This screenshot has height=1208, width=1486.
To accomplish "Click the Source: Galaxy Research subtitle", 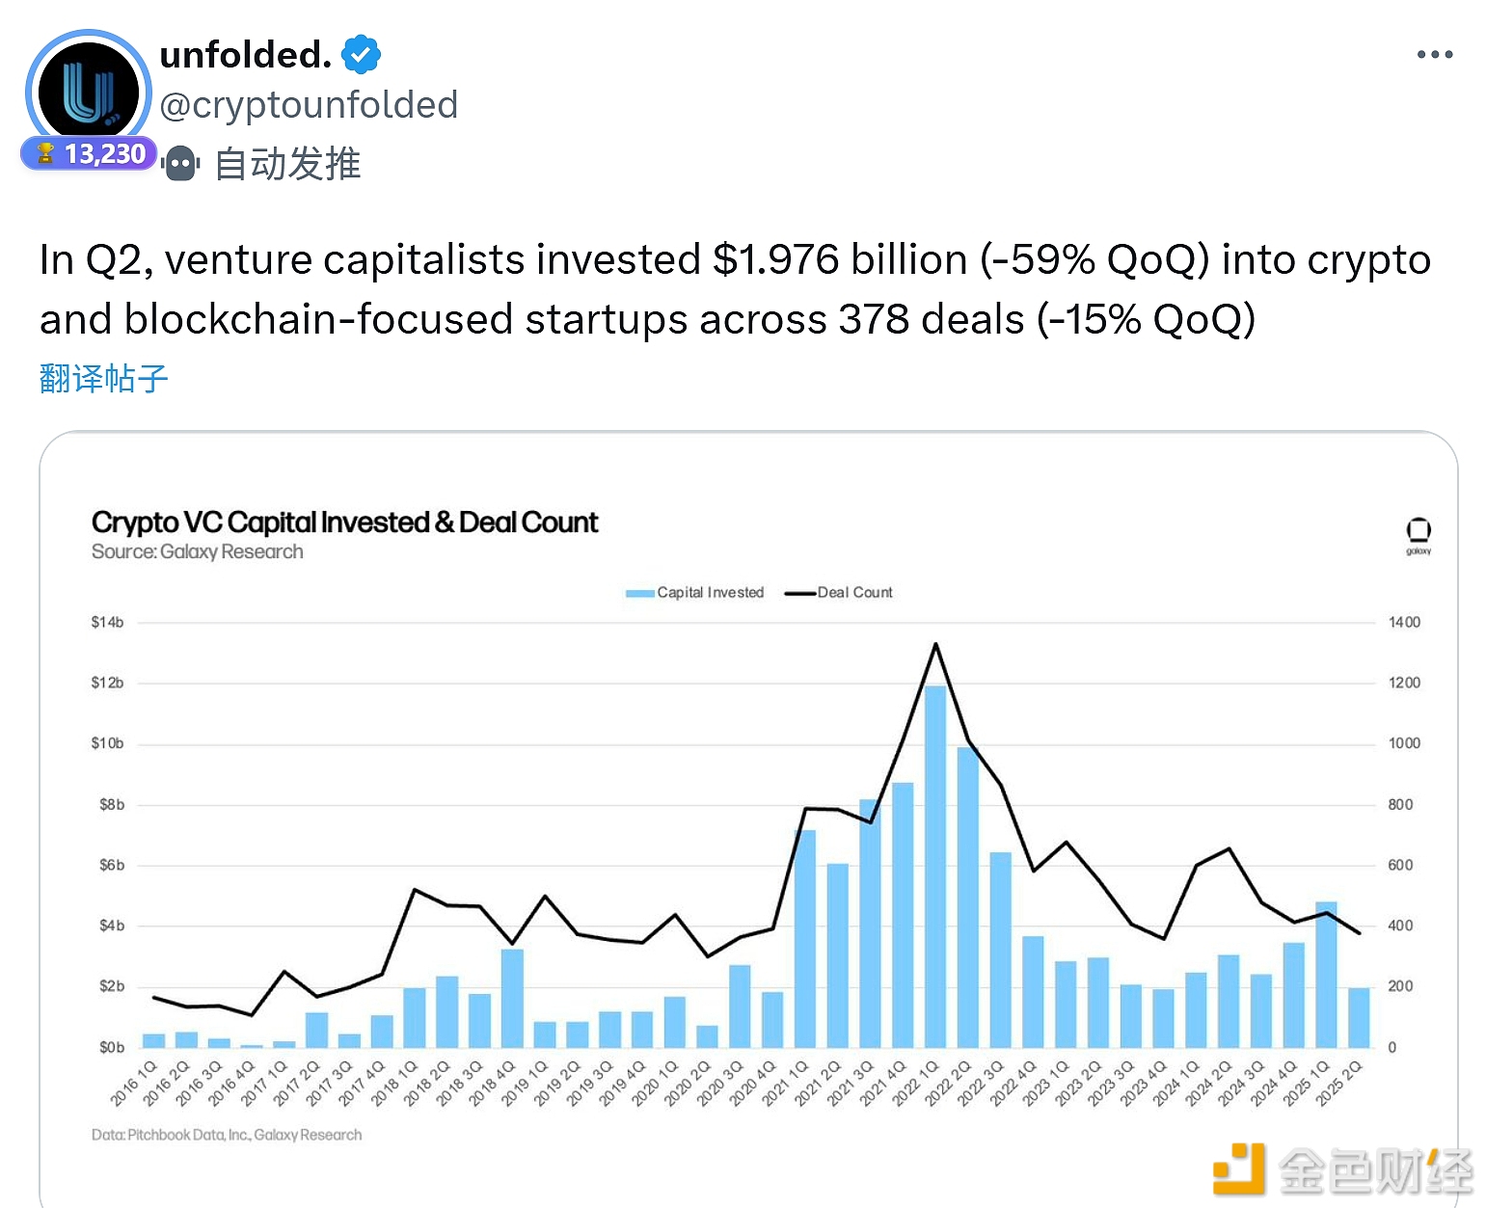I will pyautogui.click(x=198, y=551).
